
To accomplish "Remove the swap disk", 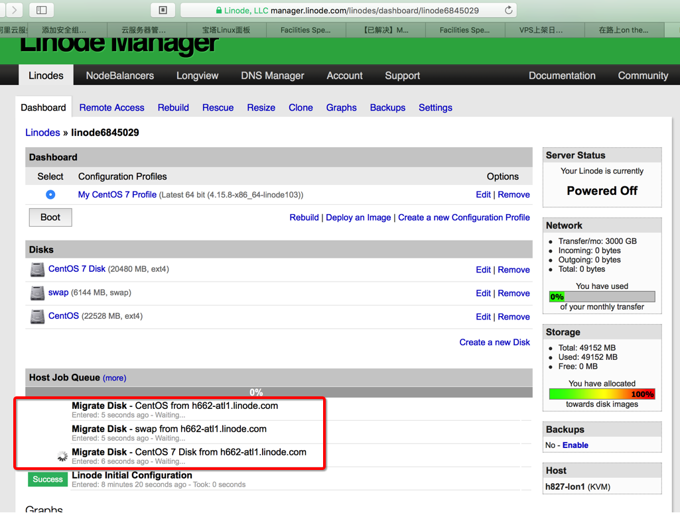I will (x=513, y=293).
